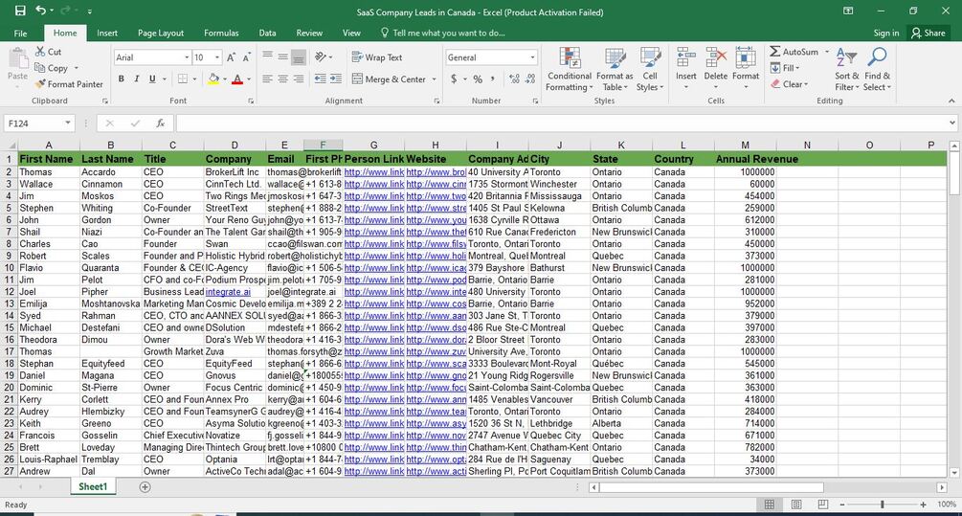Insert cells with the Insert icon
The image size is (962, 516).
[x=685, y=57]
